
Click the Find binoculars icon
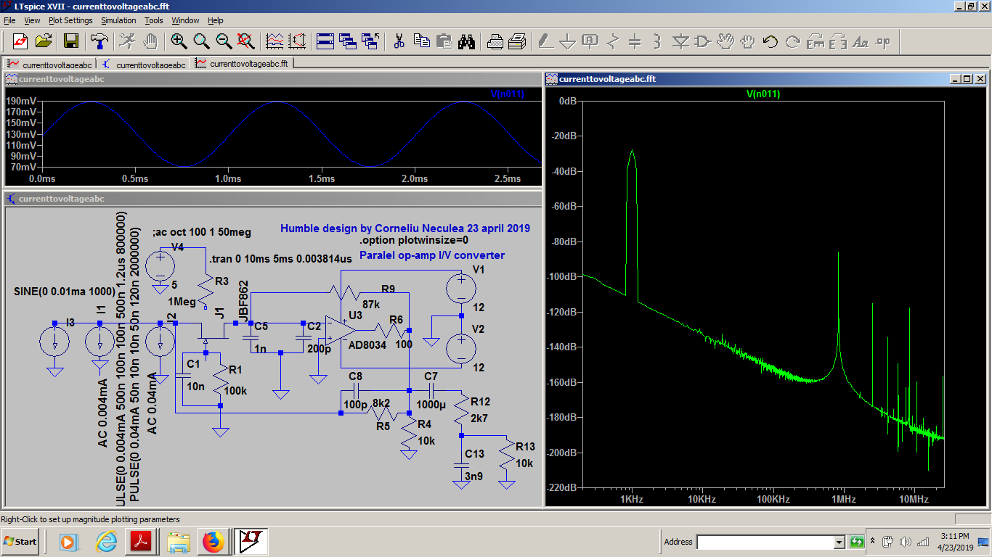(466, 41)
